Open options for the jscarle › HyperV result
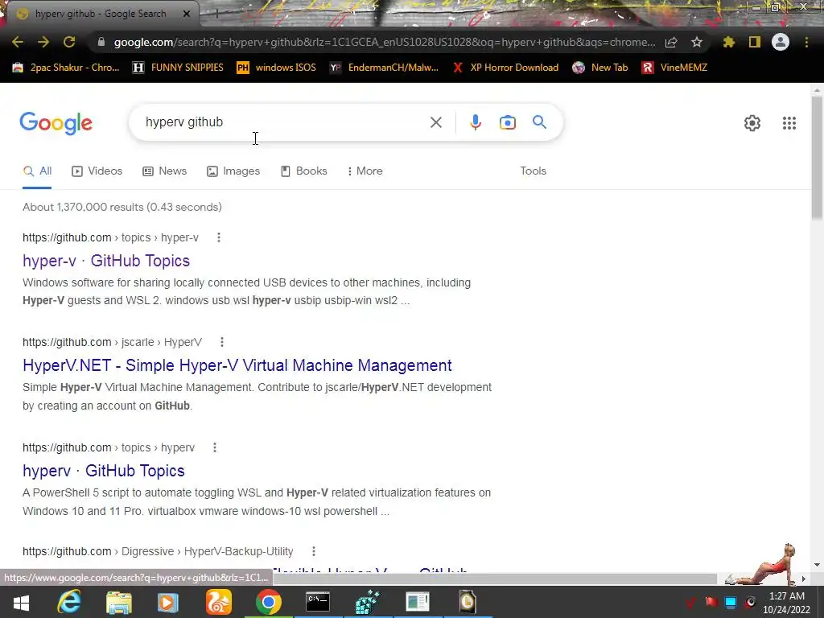 (x=222, y=342)
